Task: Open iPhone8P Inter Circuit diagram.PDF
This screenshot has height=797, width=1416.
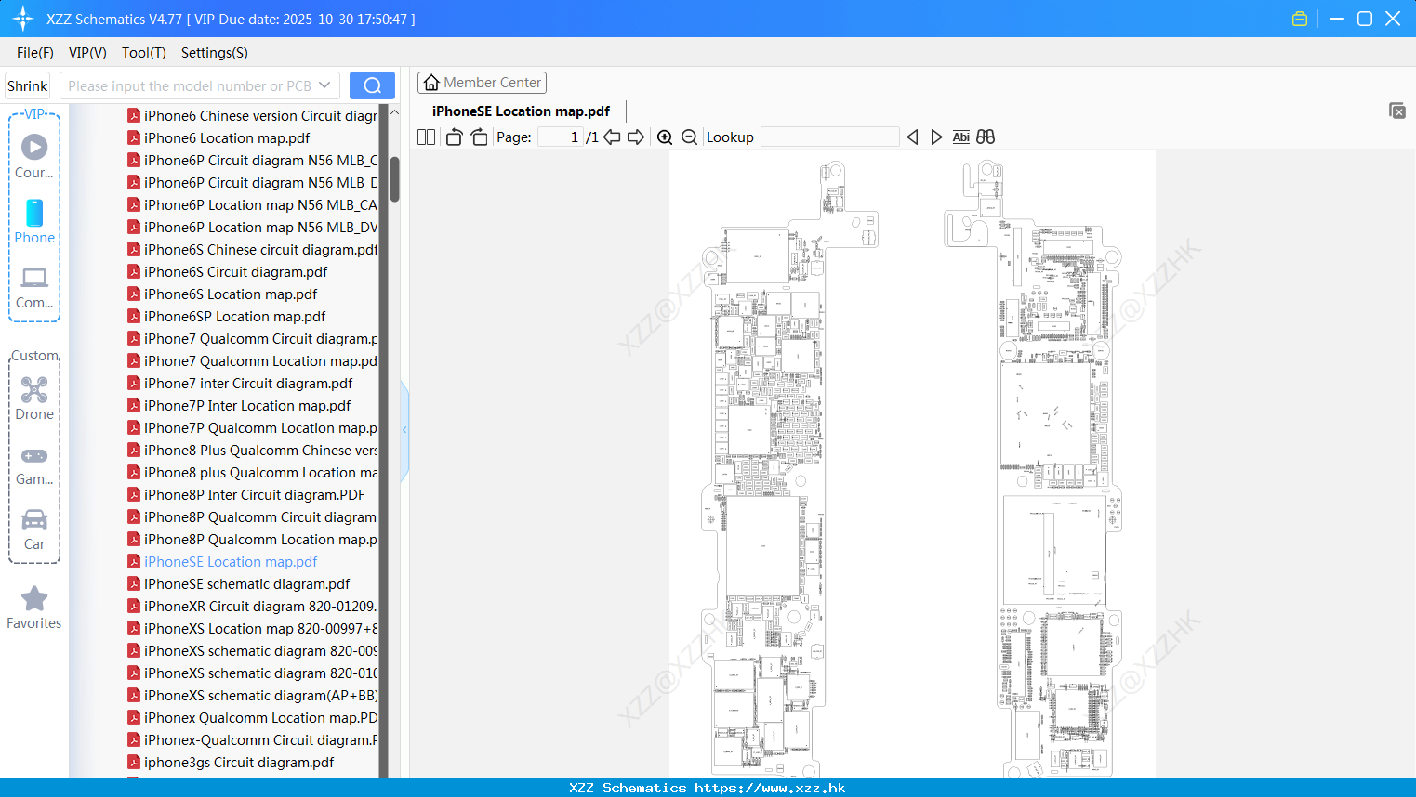Action: tap(245, 494)
